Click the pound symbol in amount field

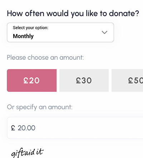click(13, 128)
